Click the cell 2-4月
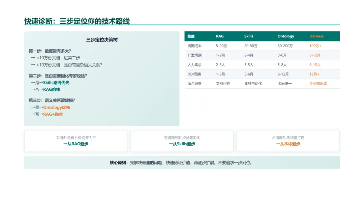This screenshot has width=364, height=205. (249, 55)
